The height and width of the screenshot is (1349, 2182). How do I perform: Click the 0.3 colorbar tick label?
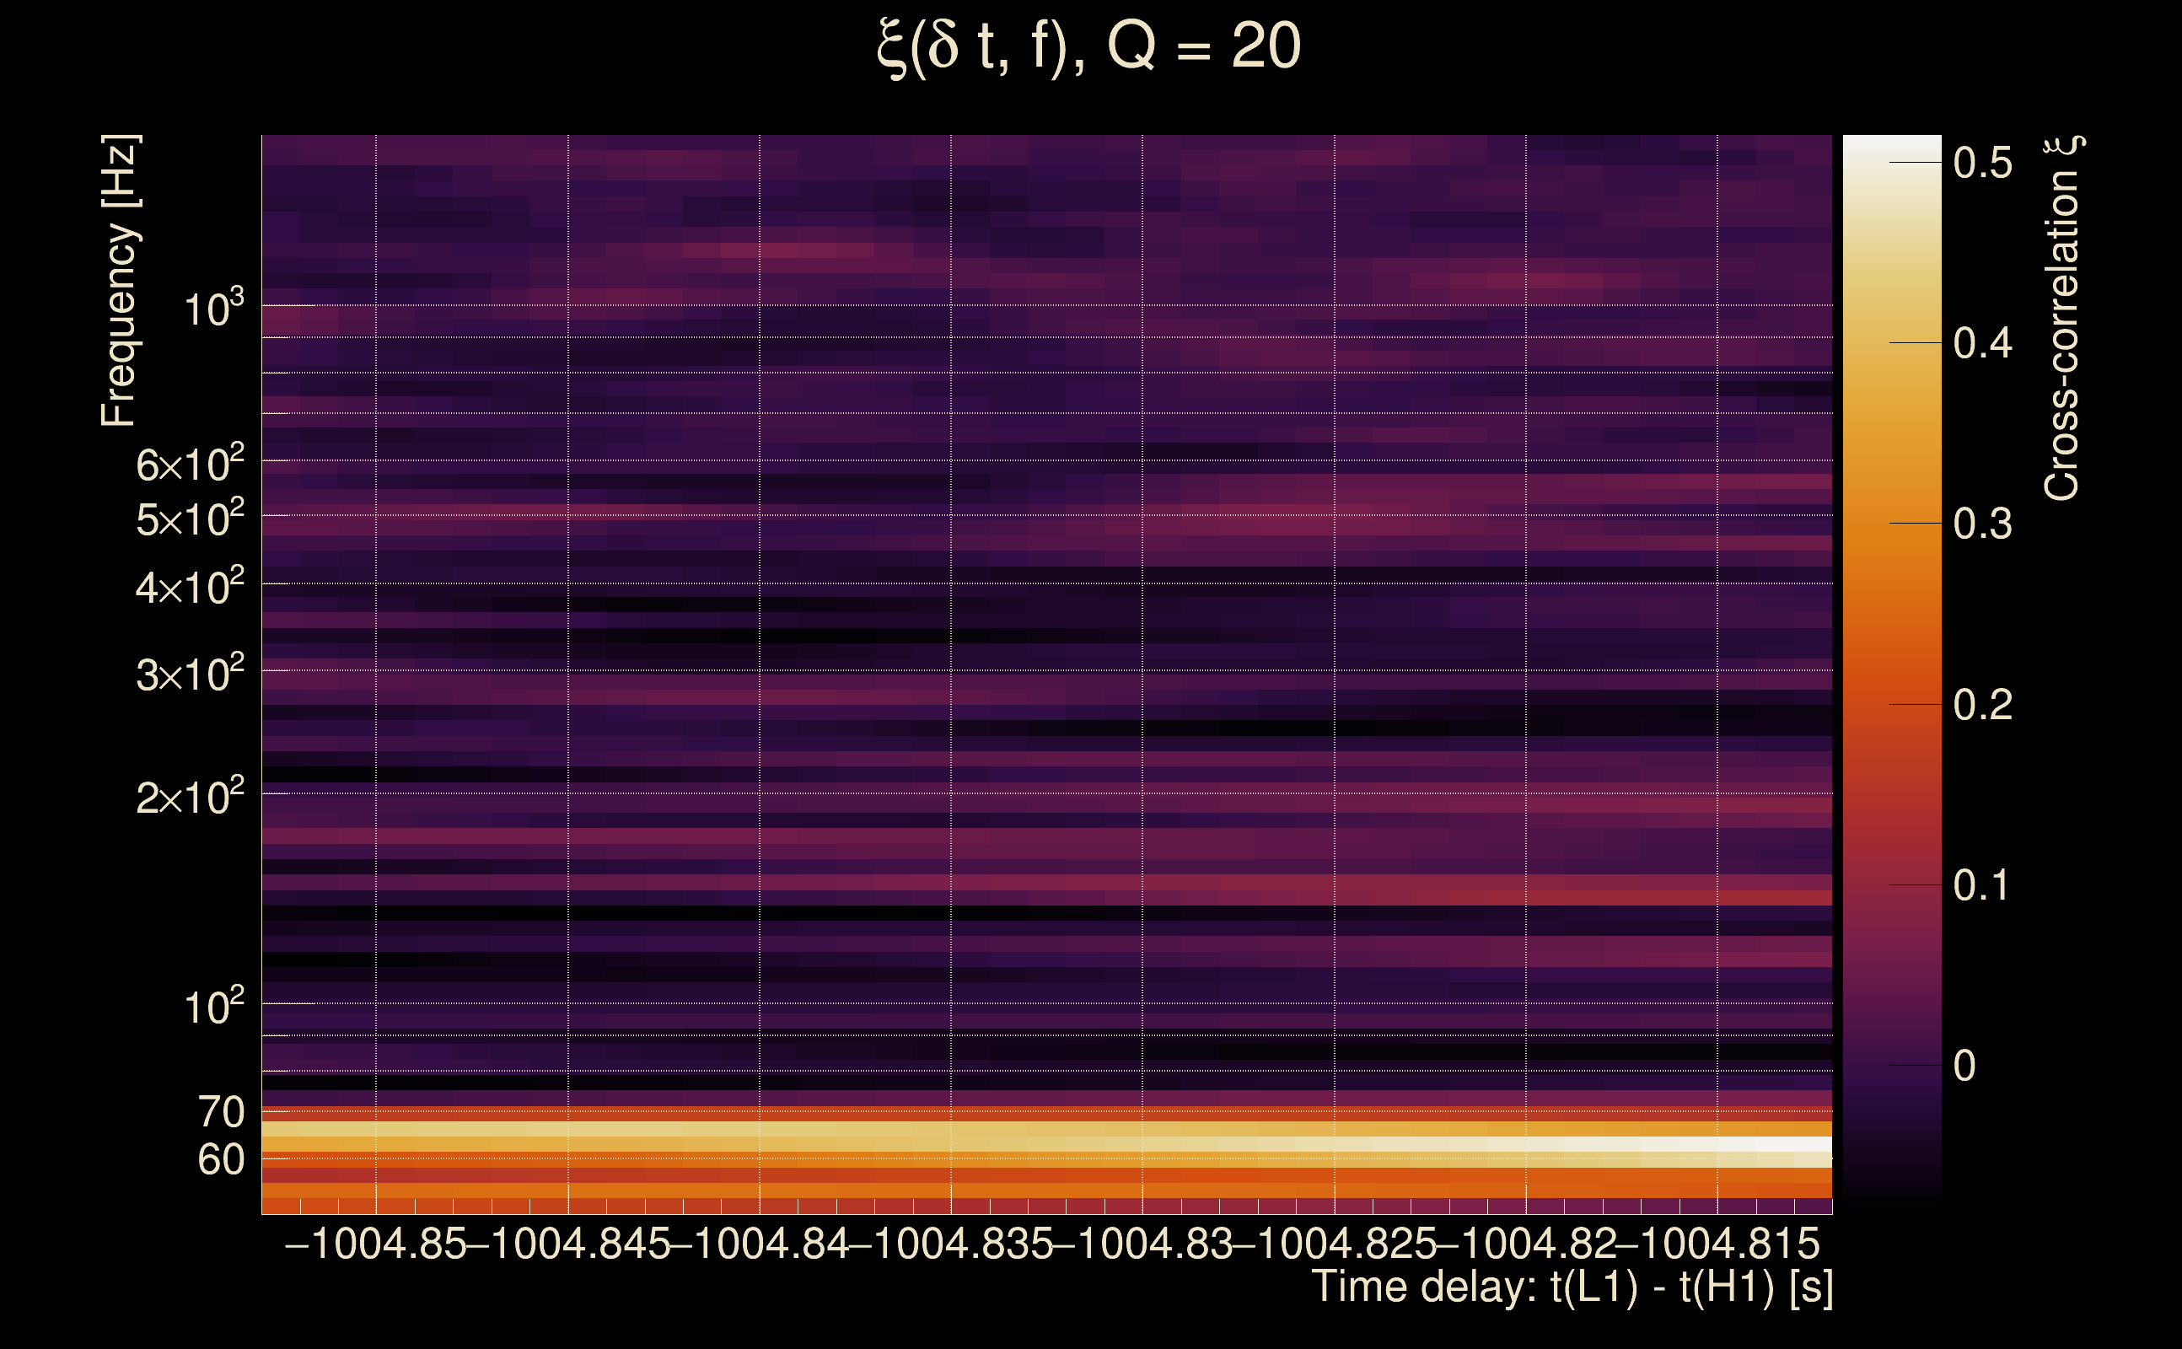(x=1982, y=524)
